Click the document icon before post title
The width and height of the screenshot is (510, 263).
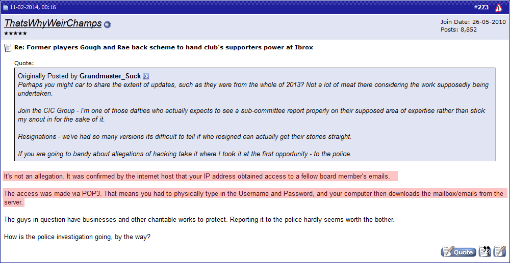point(8,48)
